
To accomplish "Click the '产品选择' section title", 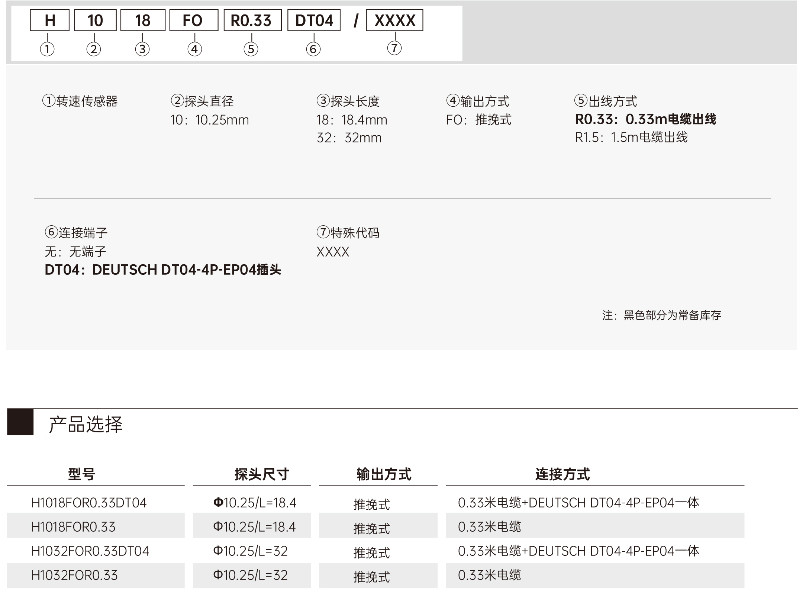I will pyautogui.click(x=86, y=424).
